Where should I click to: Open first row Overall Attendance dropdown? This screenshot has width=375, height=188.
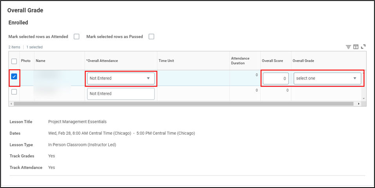(121, 78)
